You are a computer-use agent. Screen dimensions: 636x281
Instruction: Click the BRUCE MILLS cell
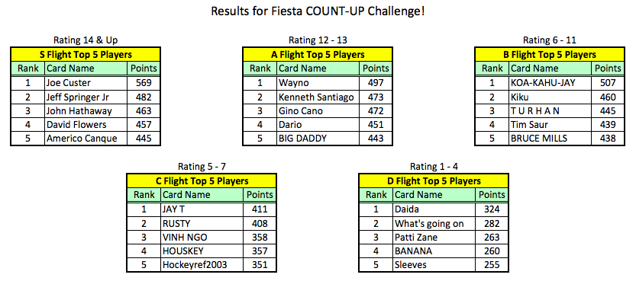pyautogui.click(x=550, y=139)
